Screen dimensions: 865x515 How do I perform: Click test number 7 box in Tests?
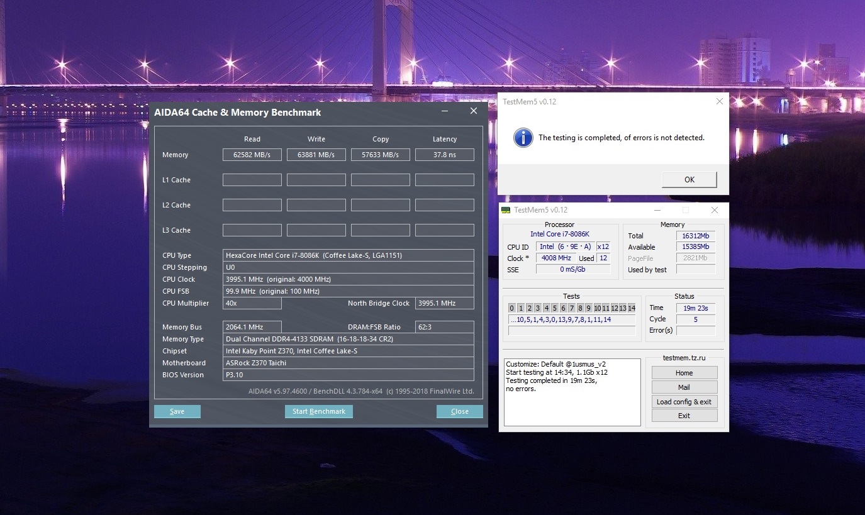pyautogui.click(x=572, y=308)
